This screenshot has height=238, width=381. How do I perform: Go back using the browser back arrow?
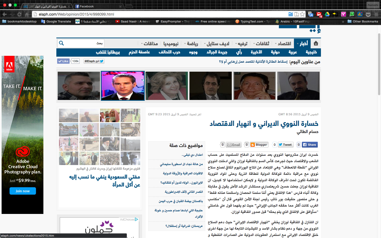pos(4,14)
